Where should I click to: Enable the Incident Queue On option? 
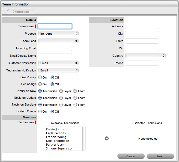pos(40,112)
